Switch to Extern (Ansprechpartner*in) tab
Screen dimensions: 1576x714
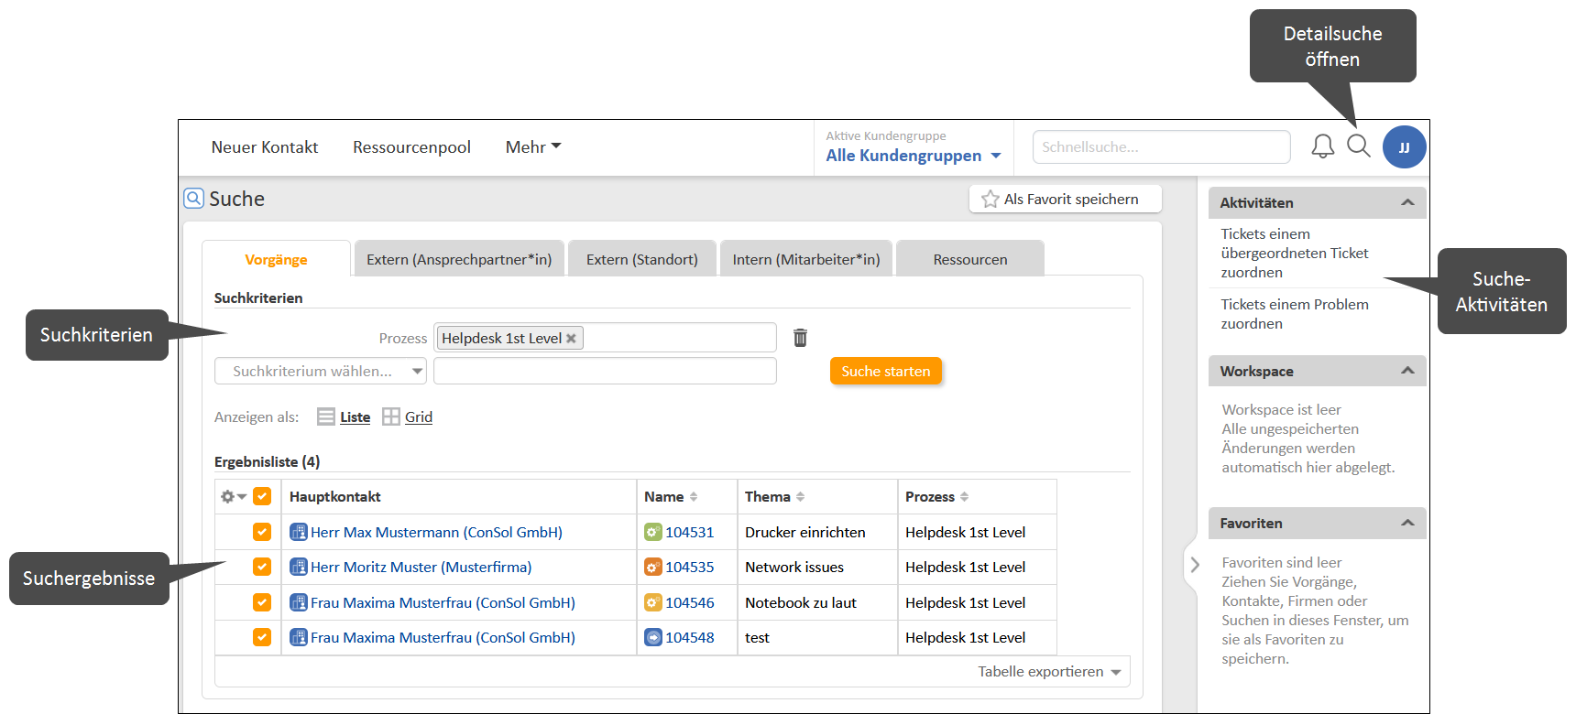[459, 259]
